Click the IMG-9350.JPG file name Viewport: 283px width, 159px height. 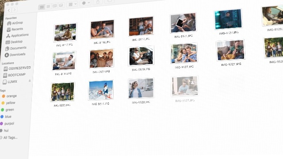[62, 106]
